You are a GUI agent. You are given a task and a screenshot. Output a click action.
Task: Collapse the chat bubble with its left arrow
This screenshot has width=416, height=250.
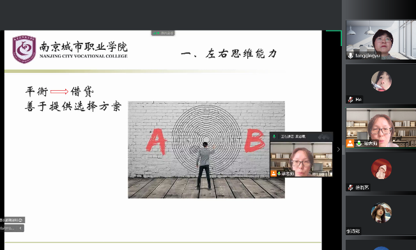click(x=20, y=228)
